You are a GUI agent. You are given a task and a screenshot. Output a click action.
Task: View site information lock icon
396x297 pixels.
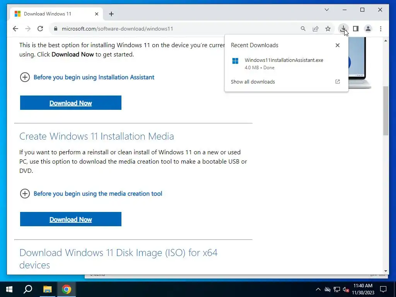coord(56,29)
